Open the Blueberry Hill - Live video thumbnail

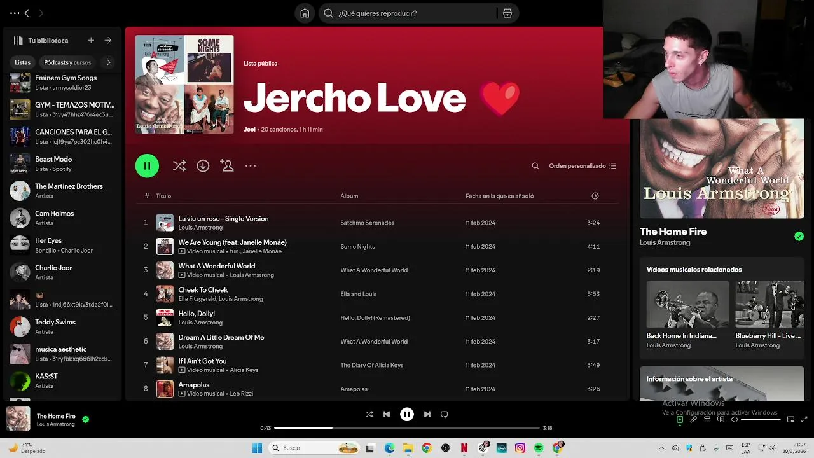point(769,305)
